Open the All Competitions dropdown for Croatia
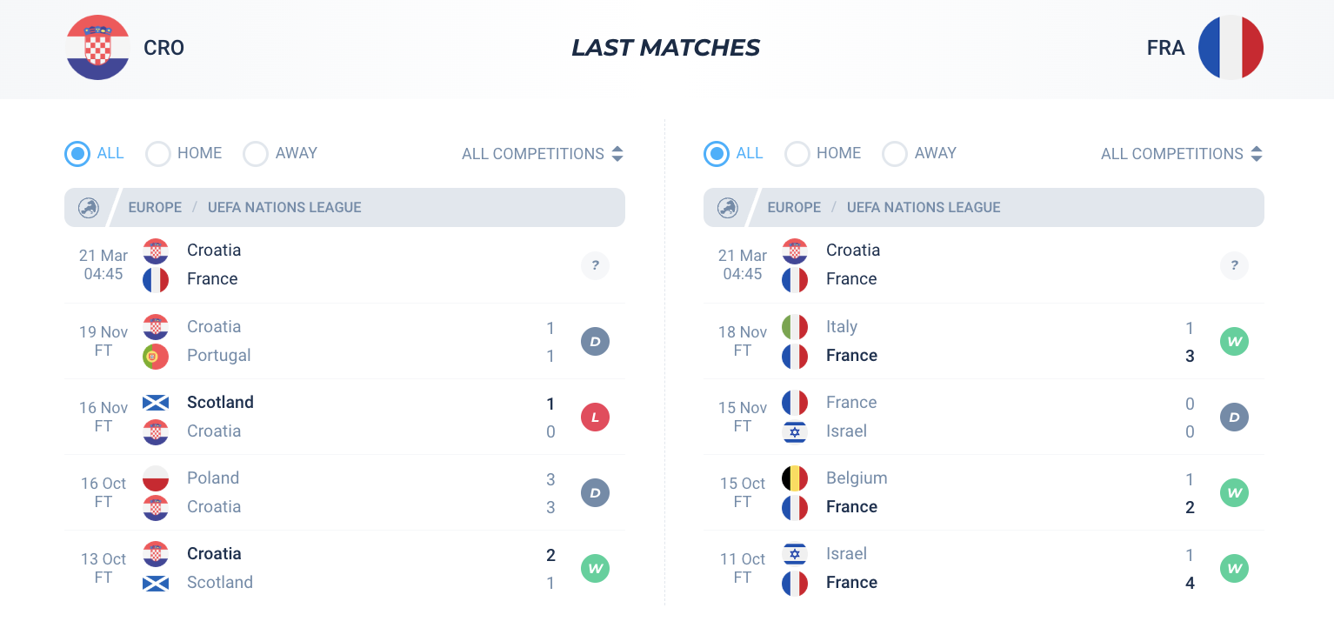 click(x=543, y=154)
